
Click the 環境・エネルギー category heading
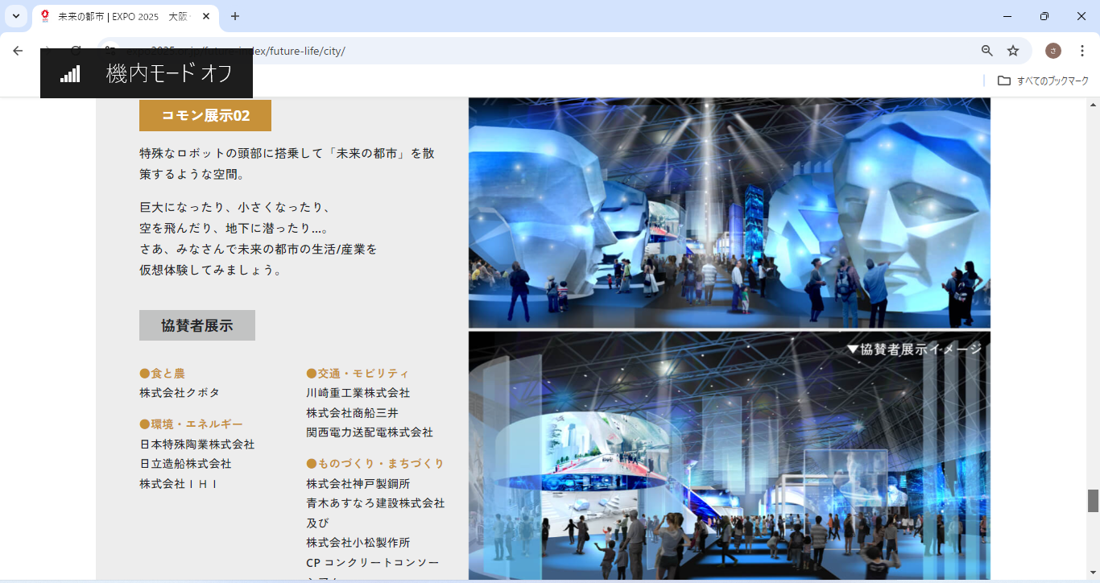(x=191, y=424)
